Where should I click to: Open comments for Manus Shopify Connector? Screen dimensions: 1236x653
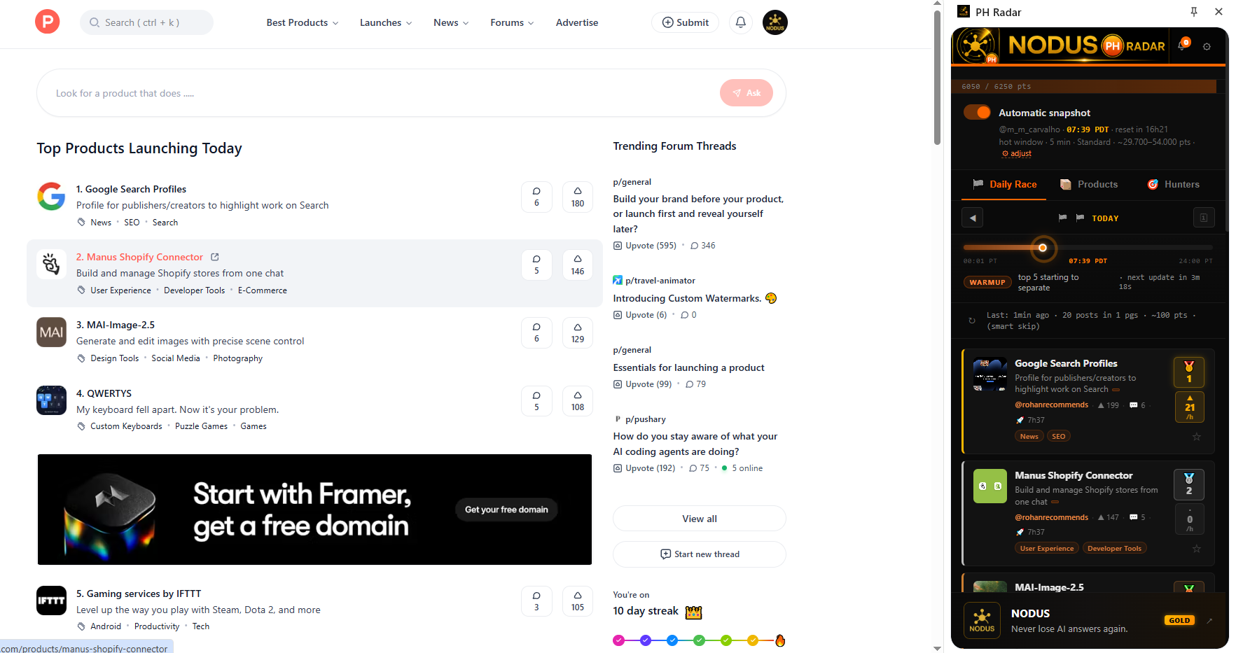point(536,265)
